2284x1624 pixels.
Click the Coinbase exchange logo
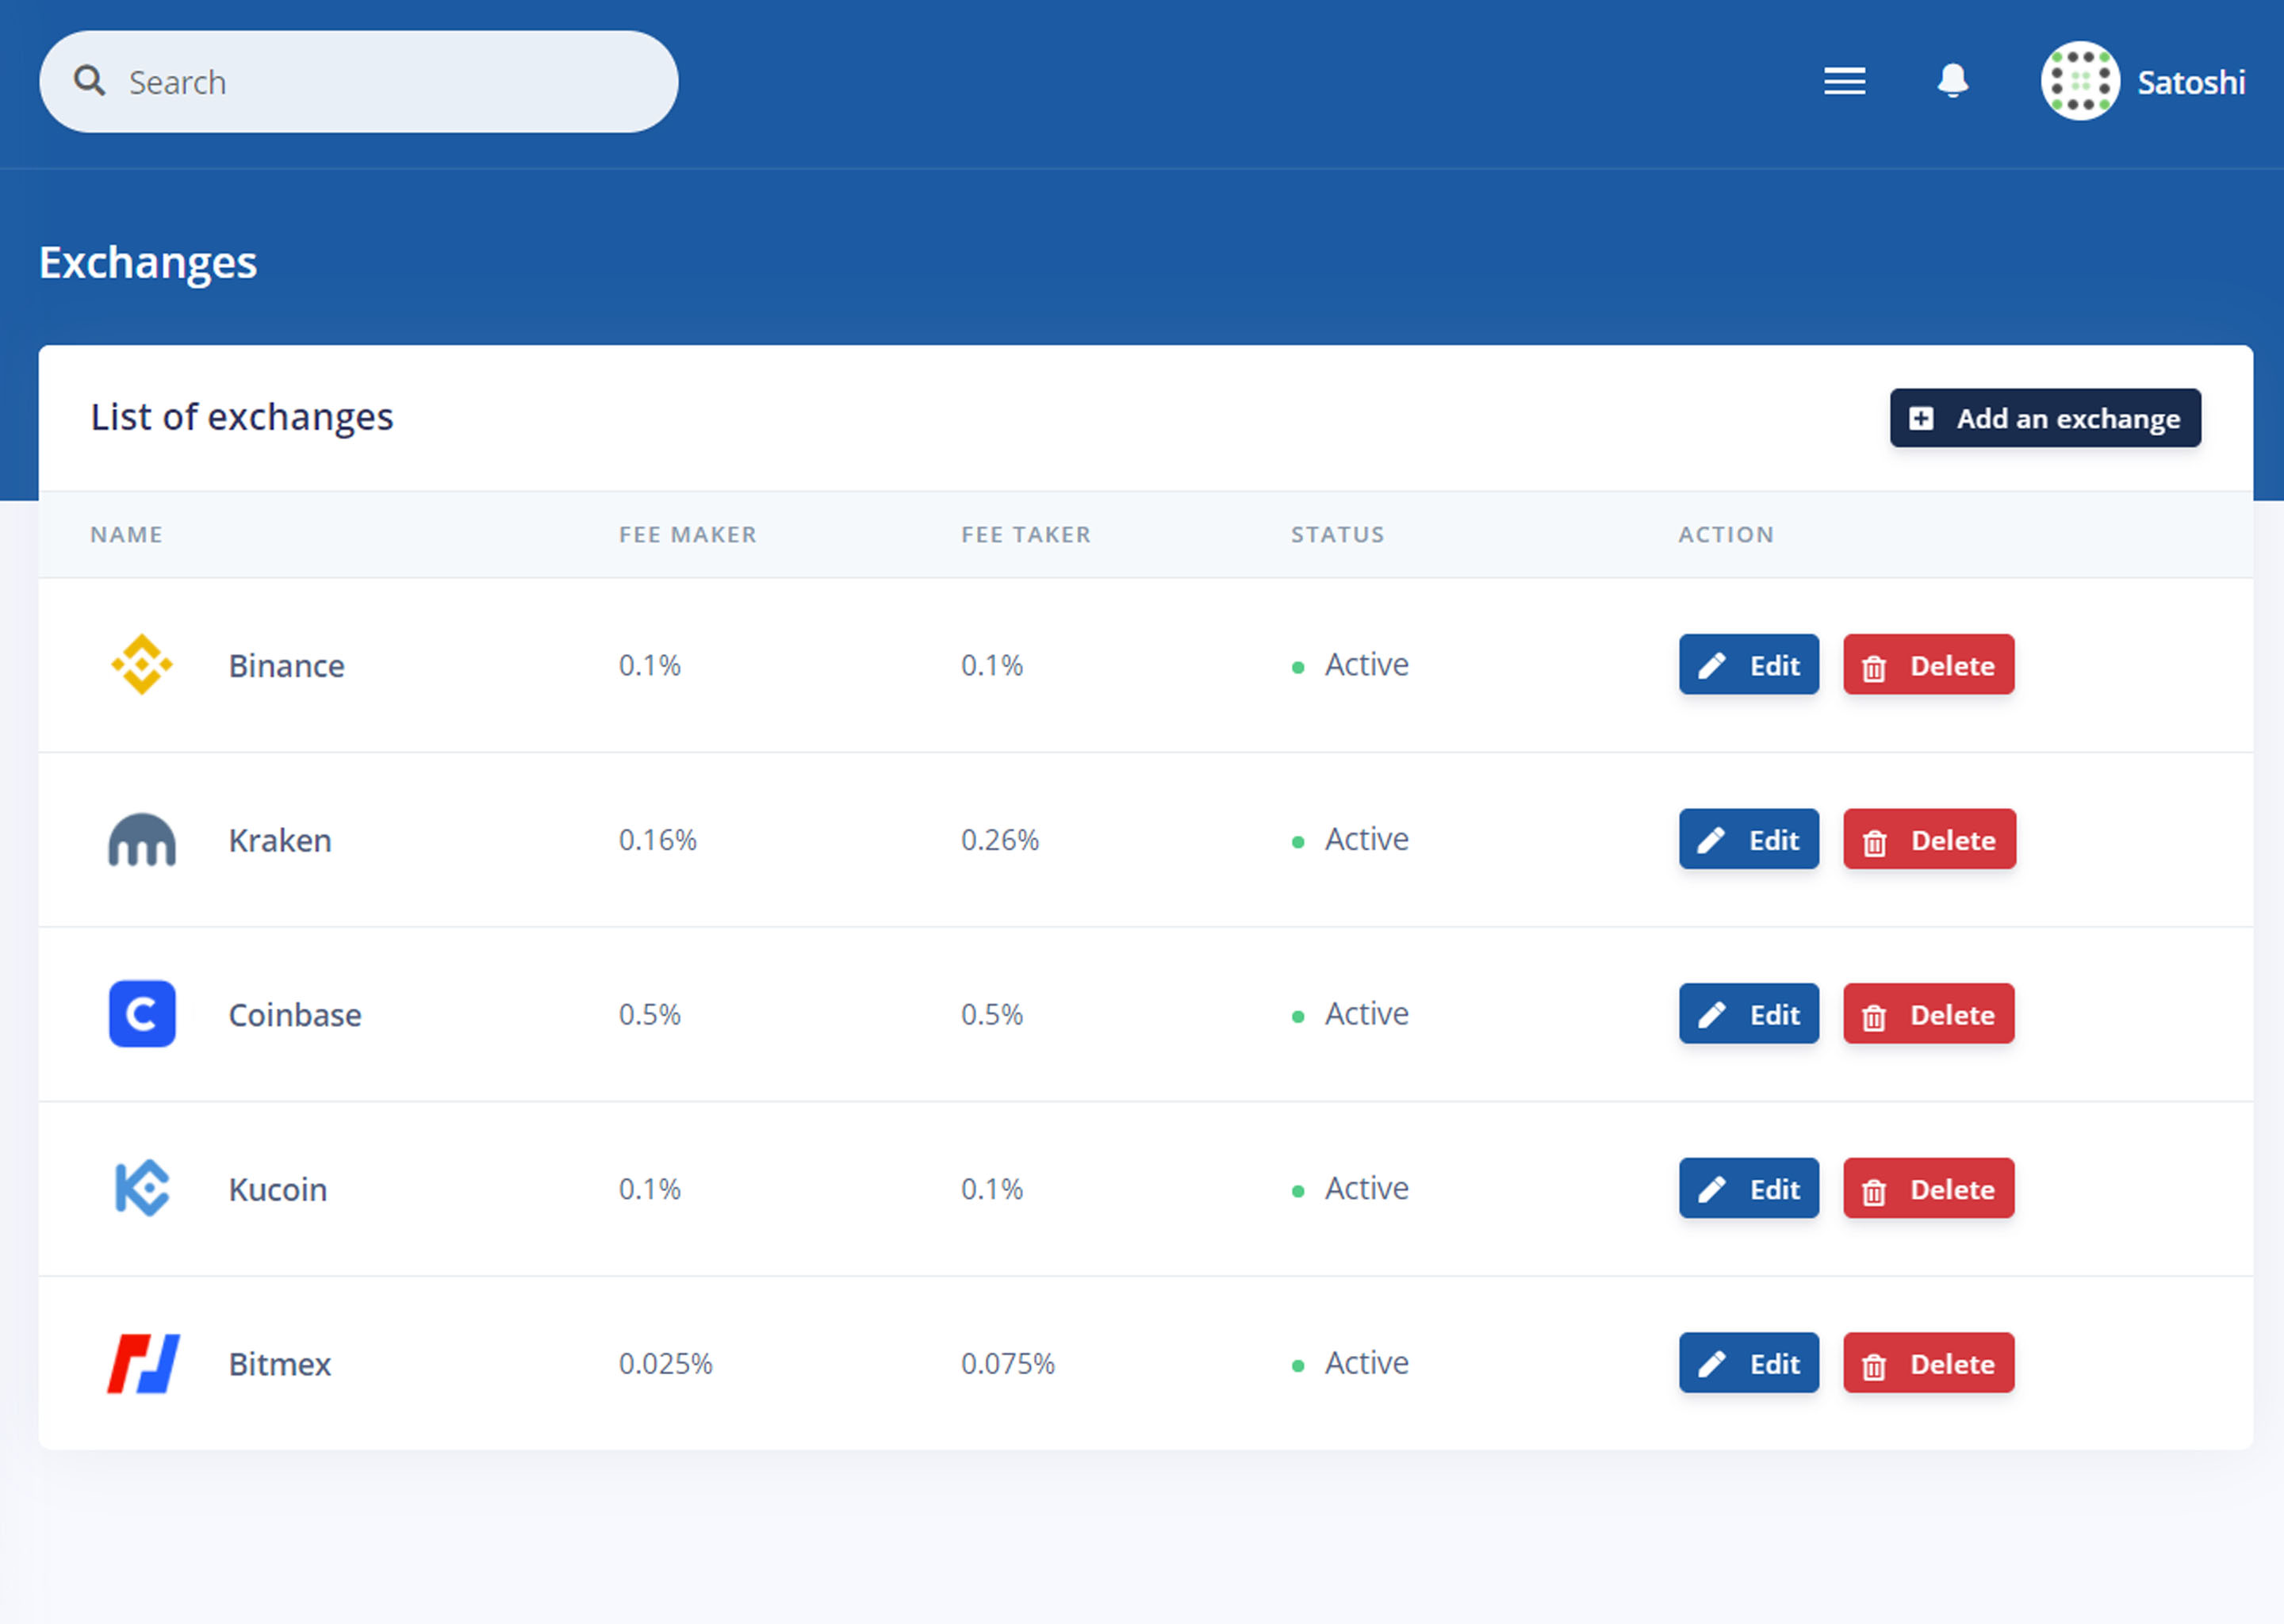coord(141,1014)
